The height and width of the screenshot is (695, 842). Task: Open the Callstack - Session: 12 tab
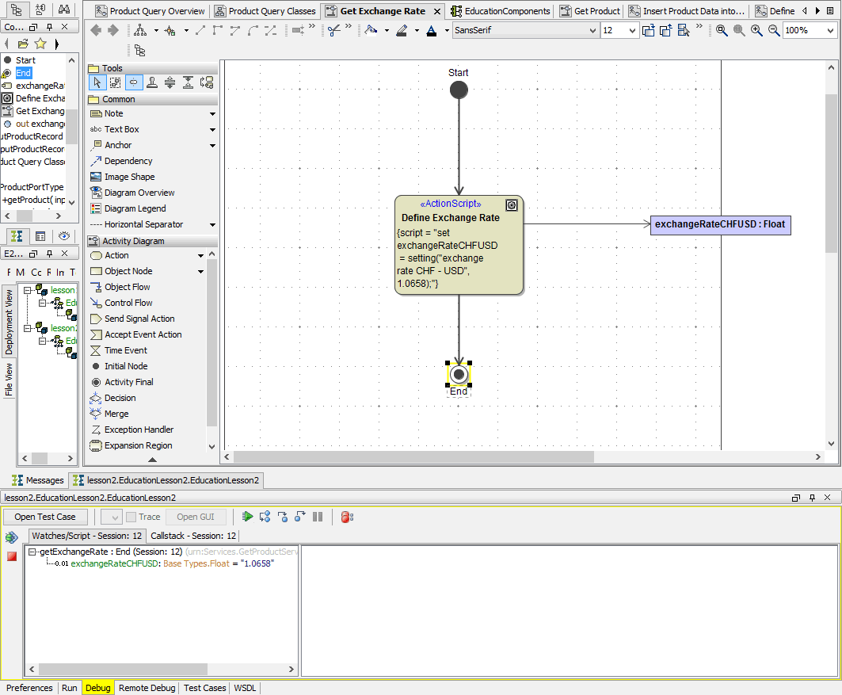click(194, 536)
